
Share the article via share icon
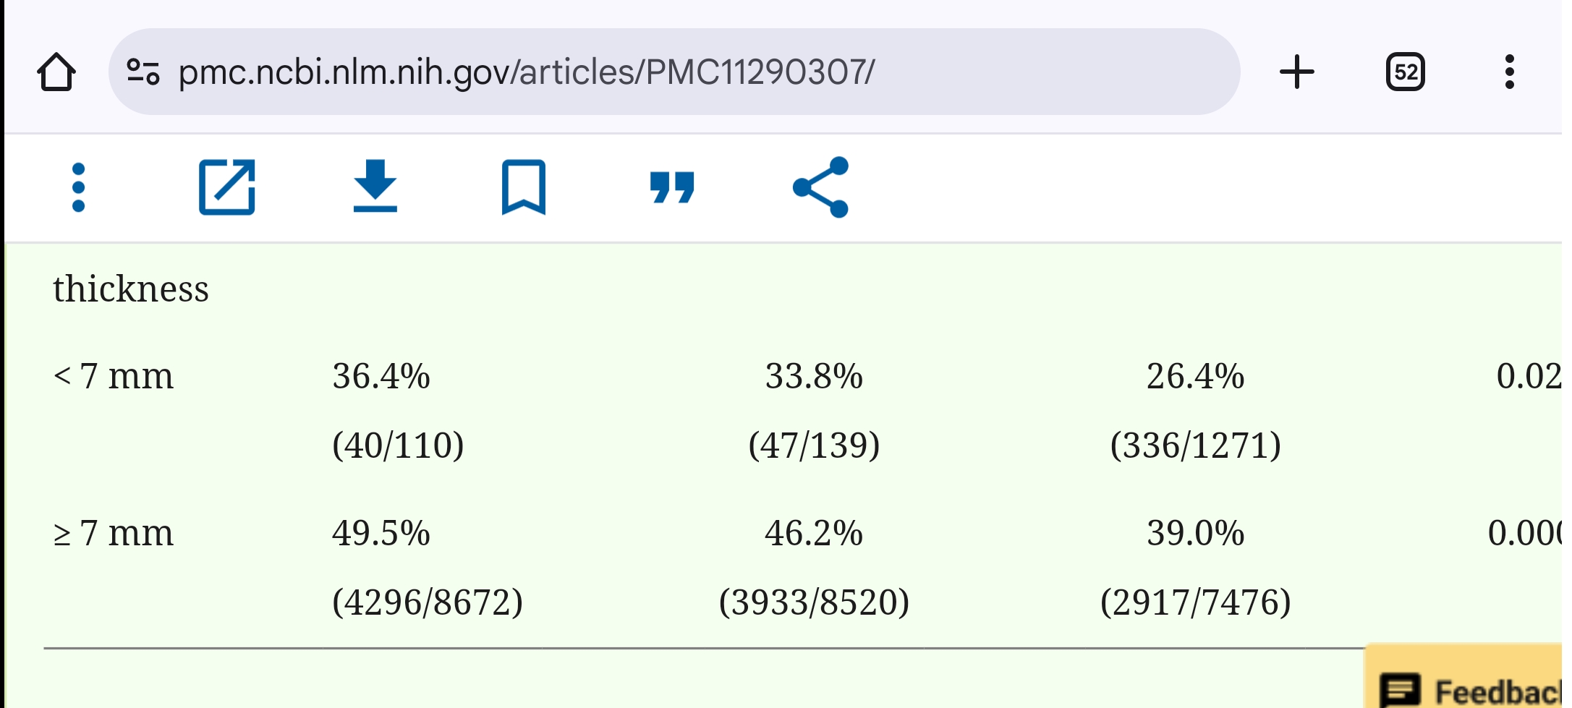820,188
